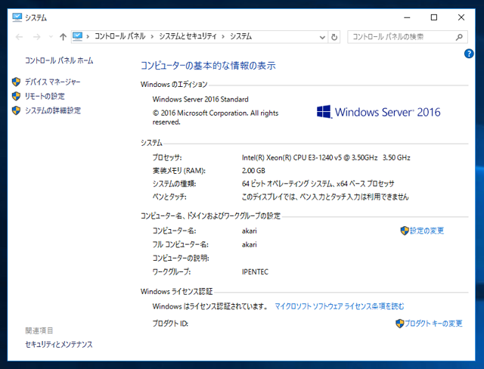Image resolution: width=484 pixels, height=369 pixels.
Task: Click プロダクト ID label
Action: pyautogui.click(x=170, y=324)
